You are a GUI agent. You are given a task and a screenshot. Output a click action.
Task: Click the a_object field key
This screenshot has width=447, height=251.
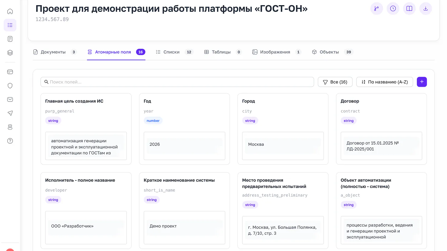tap(350, 195)
